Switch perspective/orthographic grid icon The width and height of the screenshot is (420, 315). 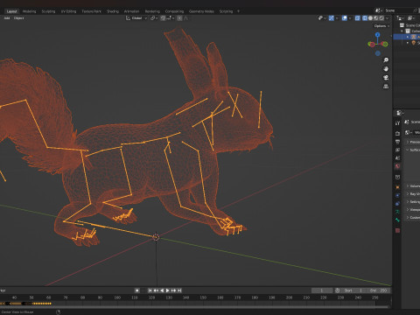tap(386, 87)
